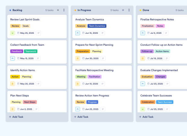
Task: Click calendar icon on Identify Action Items card
Action: [x=18, y=84]
